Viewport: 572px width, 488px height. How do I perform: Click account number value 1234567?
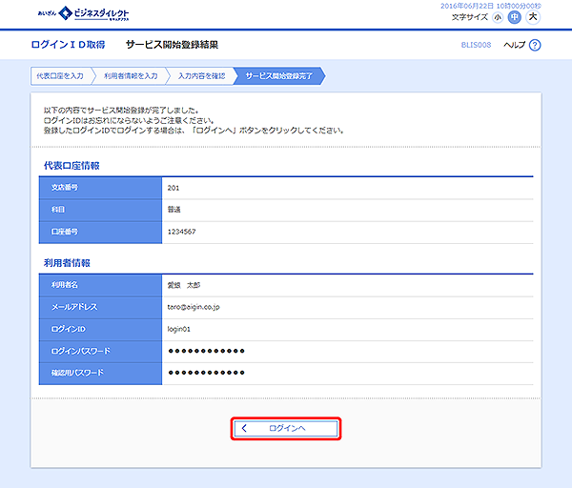(x=182, y=232)
